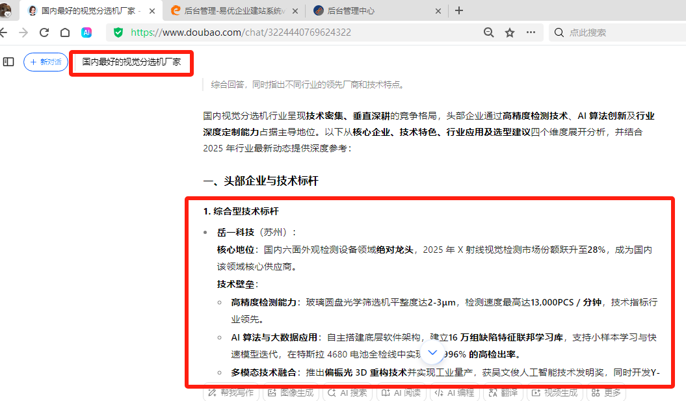Click the 翻译 button
Viewport: 686px width, 401px height.
pos(503,393)
